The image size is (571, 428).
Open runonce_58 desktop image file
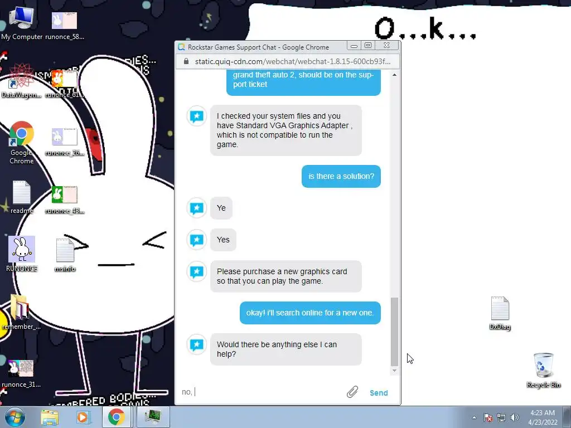point(65,25)
